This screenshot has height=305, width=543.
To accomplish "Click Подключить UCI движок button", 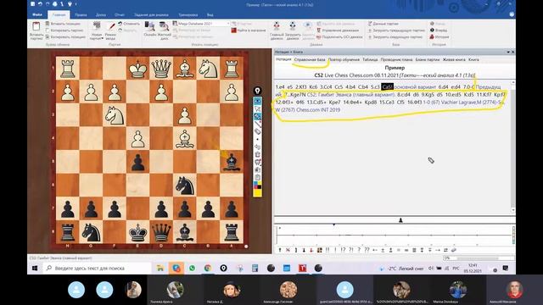I will (339, 36).
